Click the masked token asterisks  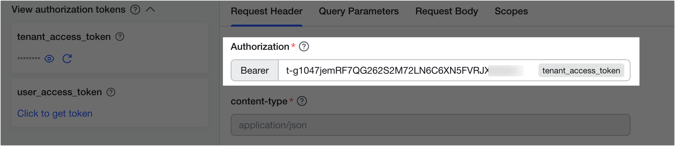(29, 59)
